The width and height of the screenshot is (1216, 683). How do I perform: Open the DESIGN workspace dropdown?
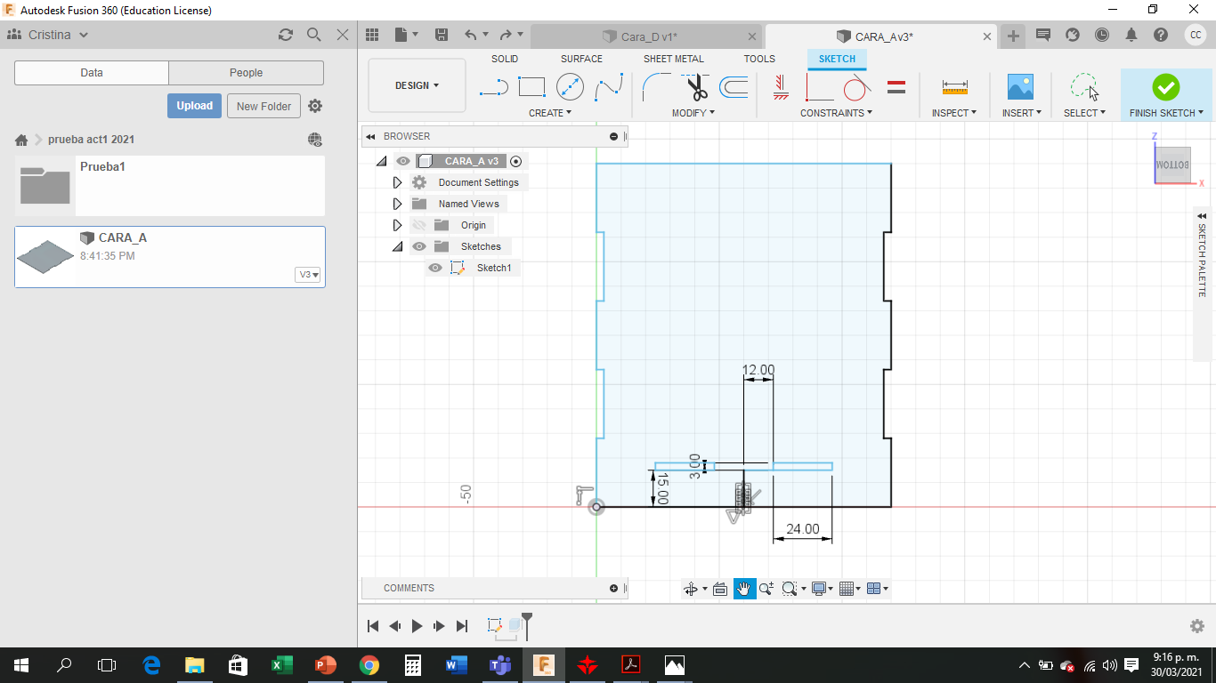click(417, 86)
